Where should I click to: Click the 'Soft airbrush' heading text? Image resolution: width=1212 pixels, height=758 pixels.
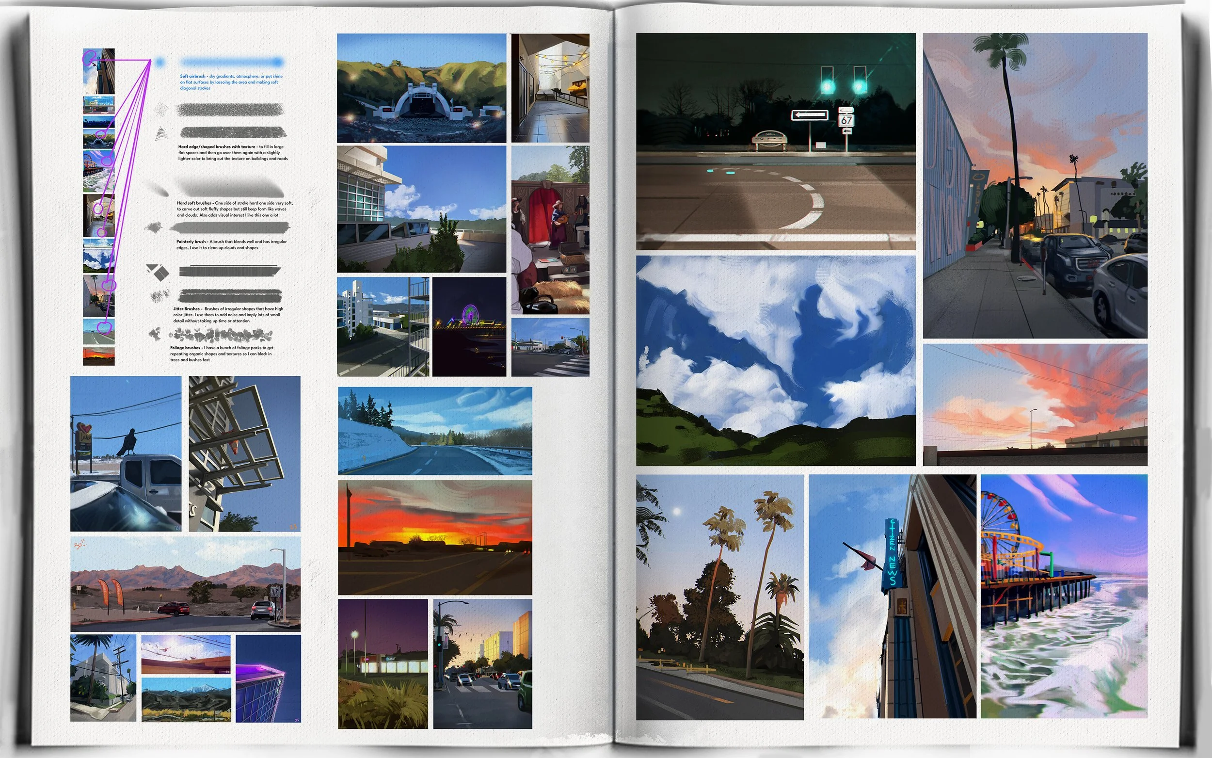pyautogui.click(x=193, y=76)
